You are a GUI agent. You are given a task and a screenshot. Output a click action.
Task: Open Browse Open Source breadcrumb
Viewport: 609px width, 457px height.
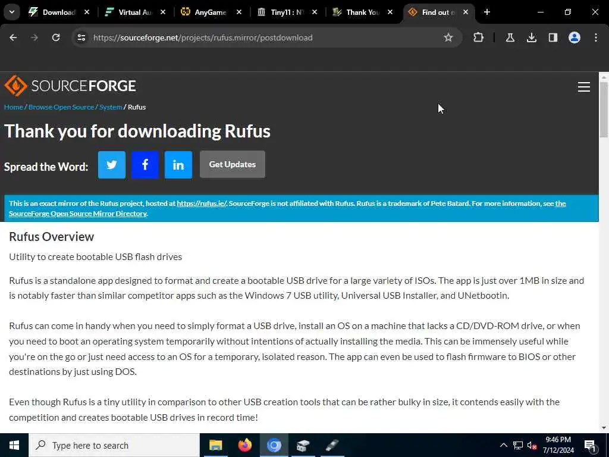pyautogui.click(x=61, y=107)
